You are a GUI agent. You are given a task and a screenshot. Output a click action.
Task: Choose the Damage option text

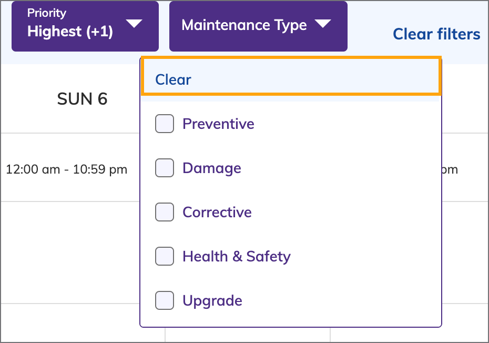click(x=212, y=168)
